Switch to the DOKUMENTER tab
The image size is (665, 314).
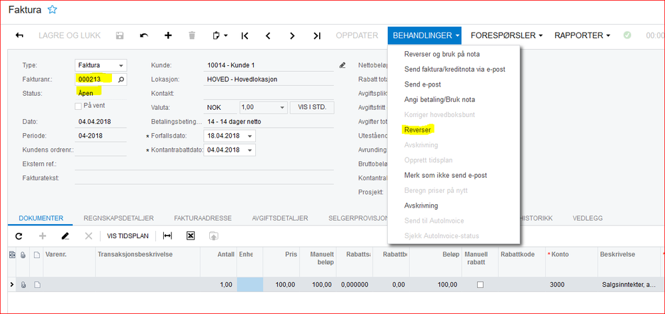pos(41,218)
